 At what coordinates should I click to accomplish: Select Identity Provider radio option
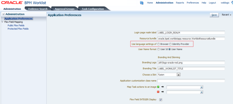tap(170, 44)
